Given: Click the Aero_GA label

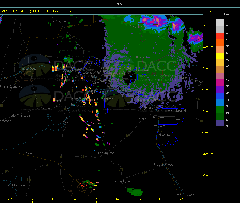Looking at the screenshot, I should tap(159, 125).
